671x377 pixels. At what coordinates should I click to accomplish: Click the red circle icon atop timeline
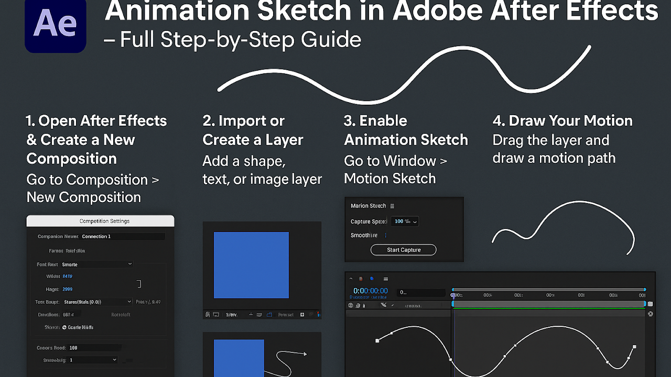[361, 279]
